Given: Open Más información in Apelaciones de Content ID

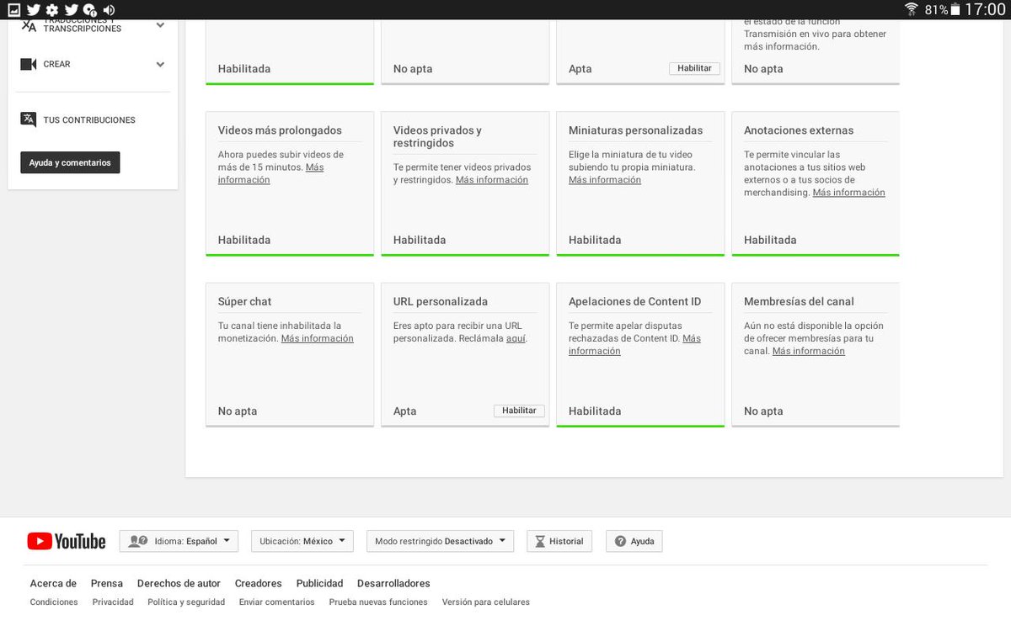Looking at the screenshot, I should [634, 345].
